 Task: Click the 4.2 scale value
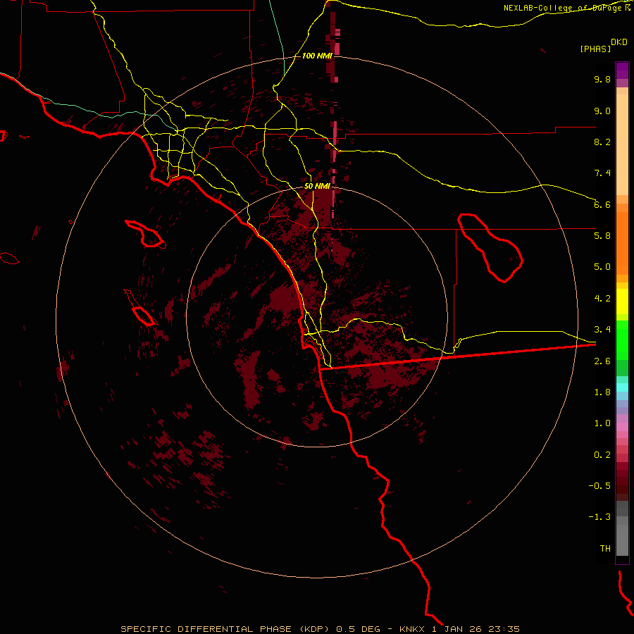pyautogui.click(x=602, y=299)
